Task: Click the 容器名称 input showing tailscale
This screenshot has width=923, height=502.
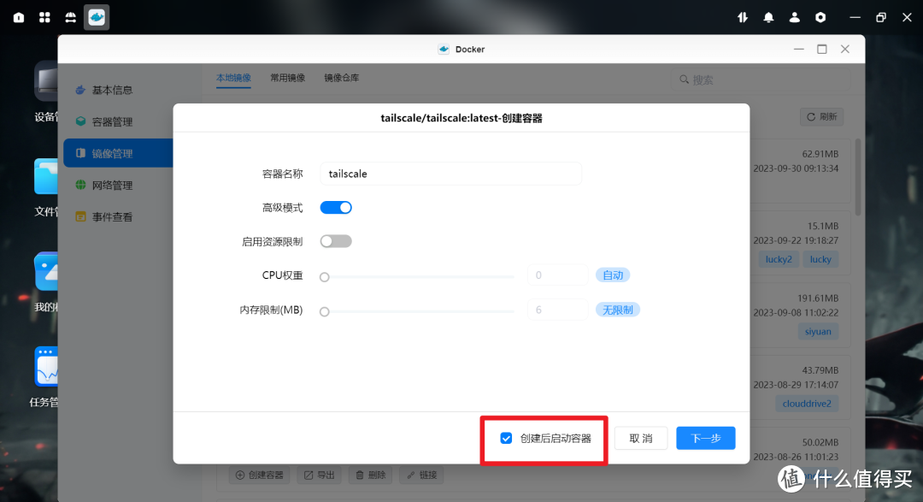Action: [450, 173]
